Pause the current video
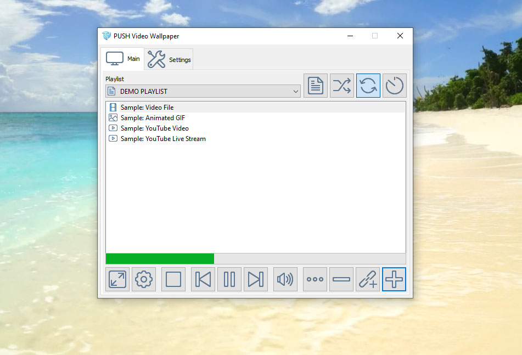Screen dimensions: 522x355 click(x=229, y=279)
